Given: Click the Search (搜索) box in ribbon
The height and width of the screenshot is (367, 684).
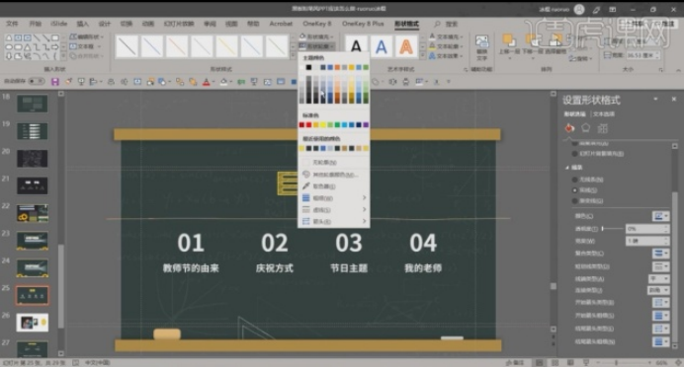Looking at the screenshot, I should (x=446, y=24).
